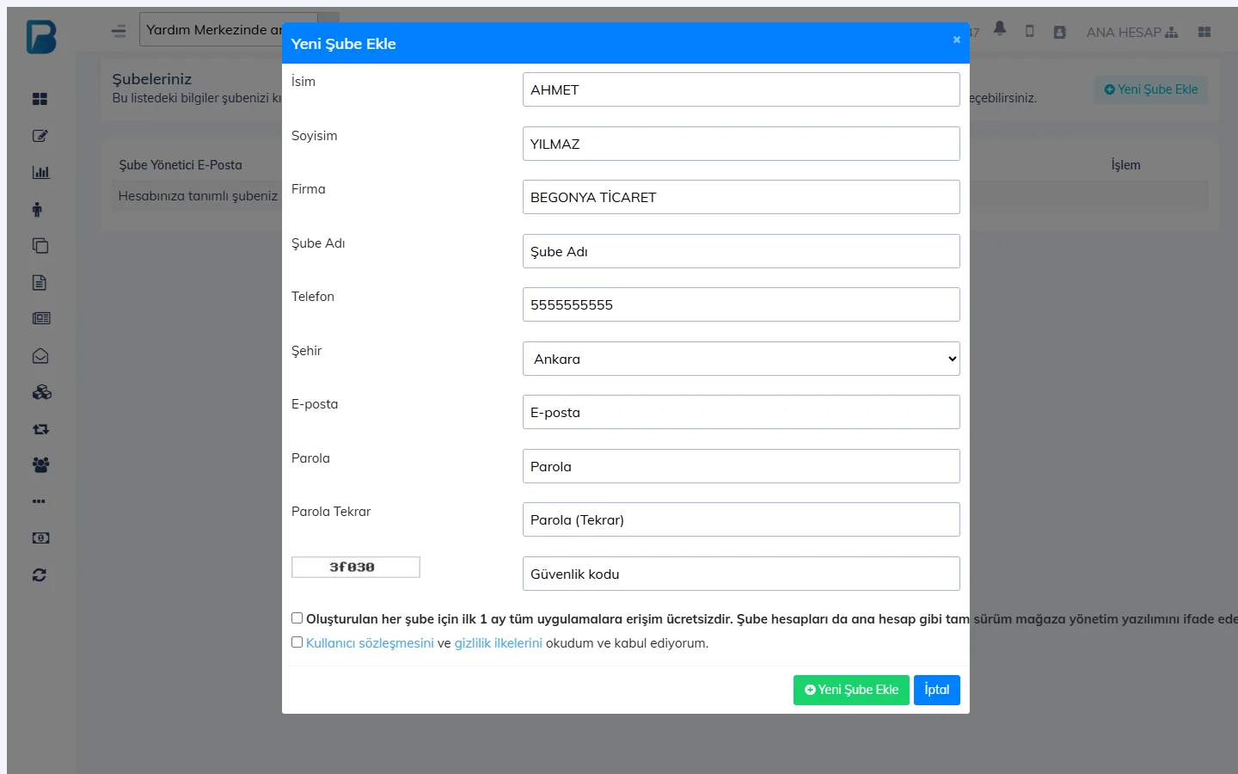Open the document page icon in the left sidebar
The image size is (1238, 774).
[40, 282]
